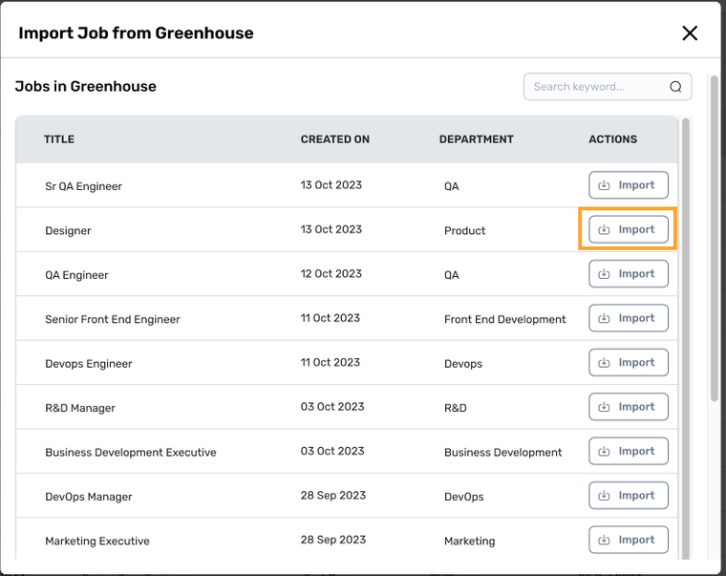The height and width of the screenshot is (576, 726).
Task: Click the DEPARTMENT column header
Action: [476, 139]
